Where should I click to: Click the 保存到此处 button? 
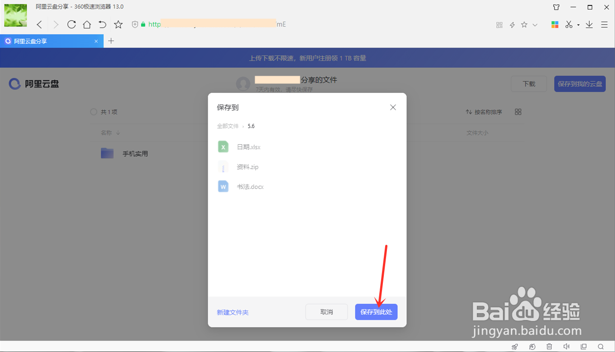[x=376, y=312]
